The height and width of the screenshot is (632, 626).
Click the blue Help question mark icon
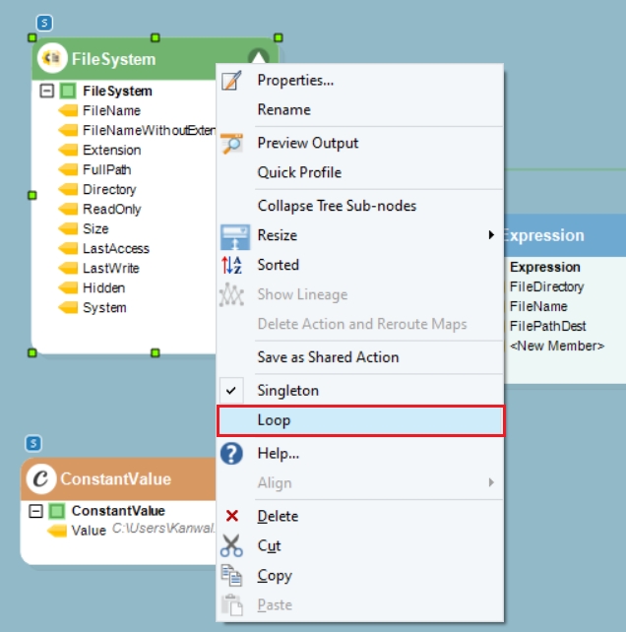click(231, 454)
